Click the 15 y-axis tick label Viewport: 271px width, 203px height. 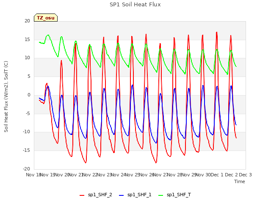pyautogui.click(x=27, y=39)
